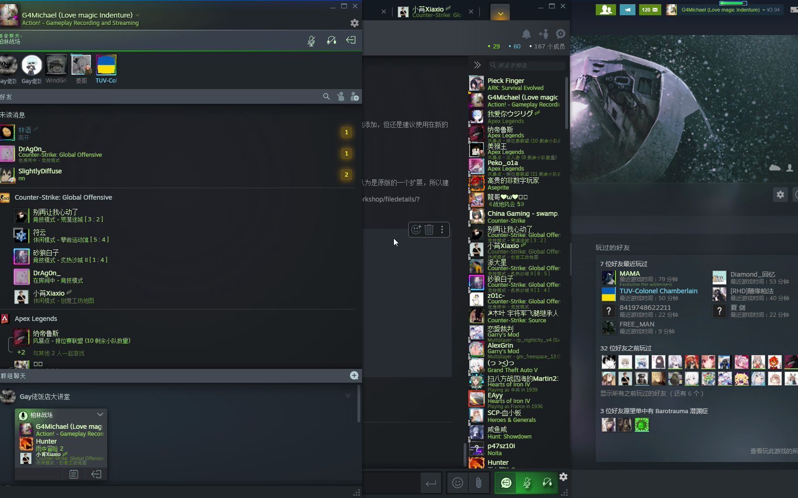Open chat with SlightlyDiffuse
Viewport: 798px width, 498px height.
178,174
